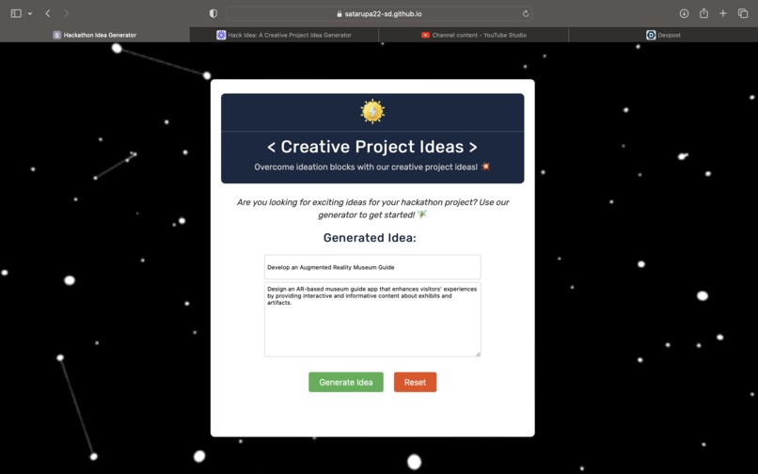Screen dimensions: 758x474
Task: Switch to Hack Idea: A Creative Project tab
Action: click(284, 35)
